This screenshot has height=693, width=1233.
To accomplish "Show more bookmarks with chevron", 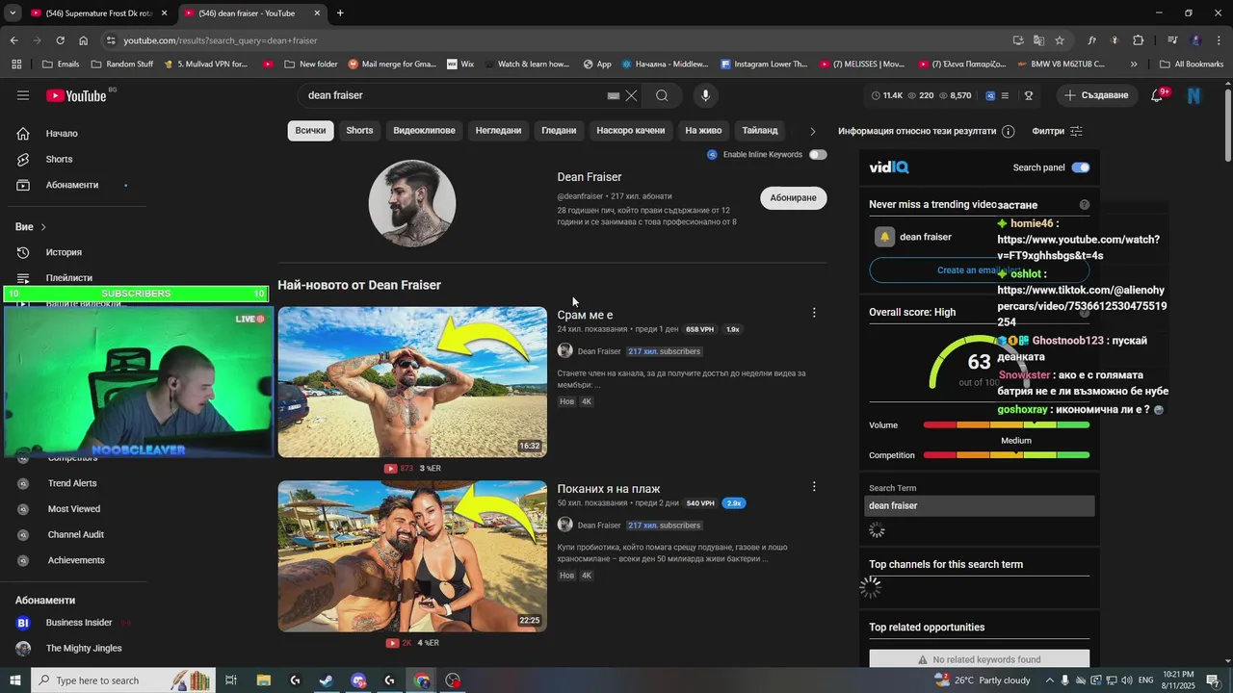I will 1134,64.
